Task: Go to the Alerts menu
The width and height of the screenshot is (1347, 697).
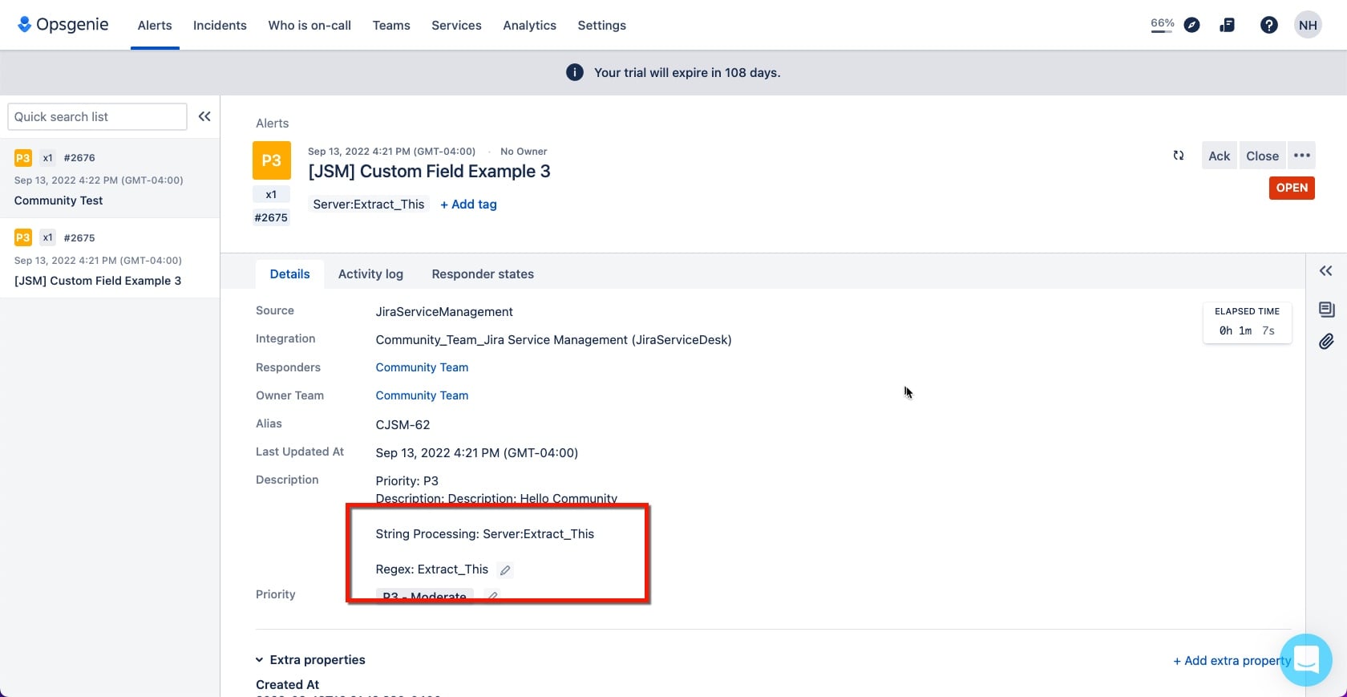Action: [155, 25]
